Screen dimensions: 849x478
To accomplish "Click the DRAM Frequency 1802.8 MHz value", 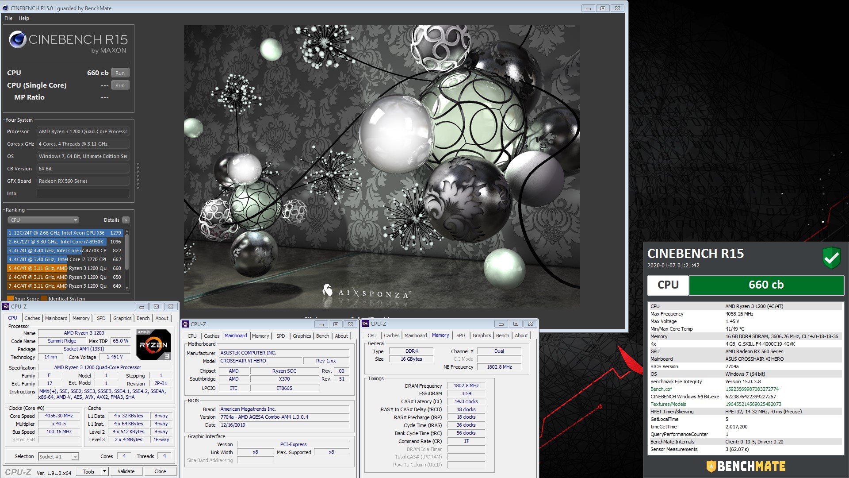I will (x=466, y=385).
